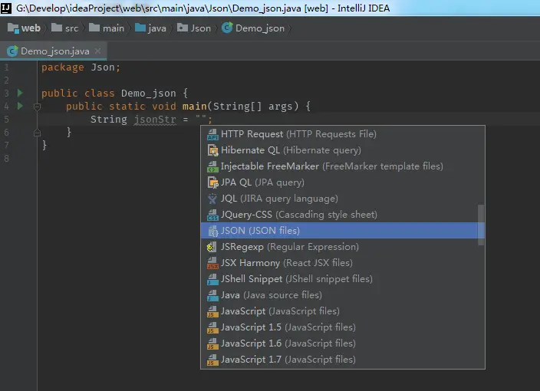Select JSRegexp (Regular Expression) entry

pos(343,247)
